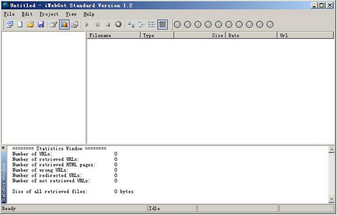The height and width of the screenshot is (215, 337).
Task: Minimize the iWebGet window
Action: pyautogui.click(x=314, y=5)
